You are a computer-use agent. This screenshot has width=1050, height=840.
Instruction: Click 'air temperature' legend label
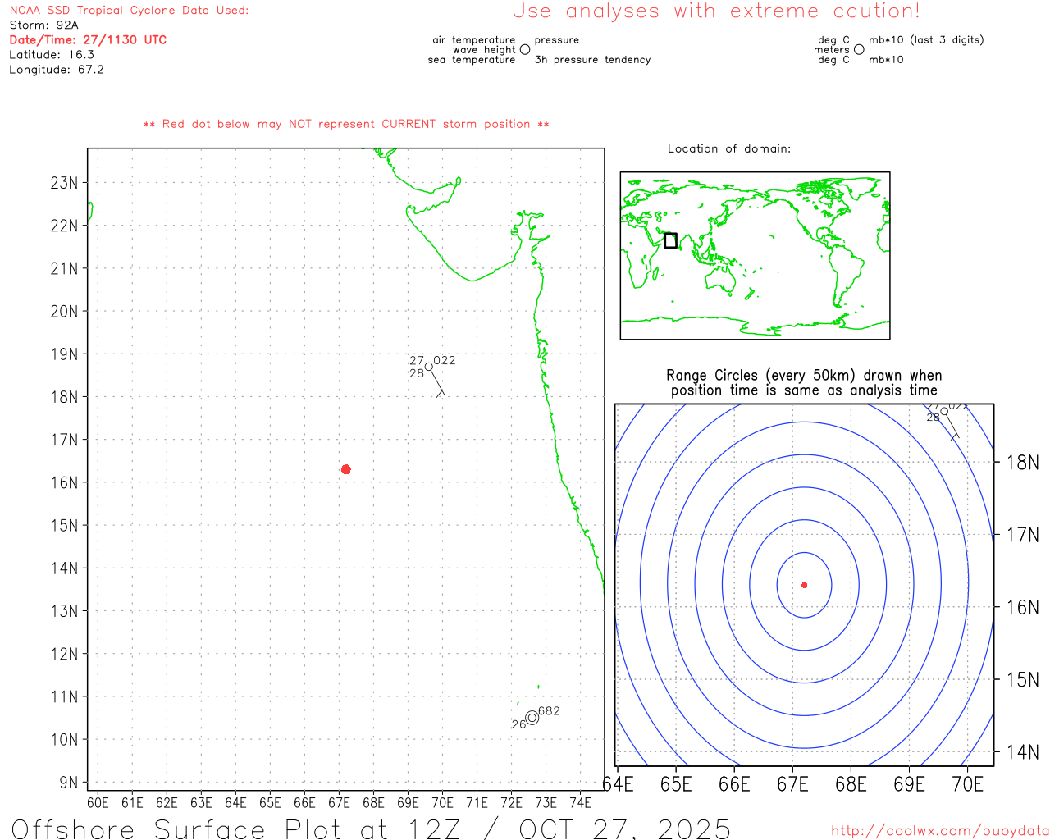pyautogui.click(x=474, y=40)
